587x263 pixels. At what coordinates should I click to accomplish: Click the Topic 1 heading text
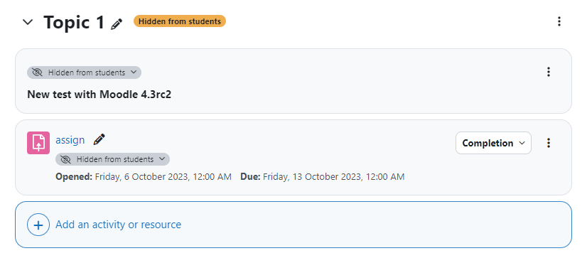click(x=74, y=22)
